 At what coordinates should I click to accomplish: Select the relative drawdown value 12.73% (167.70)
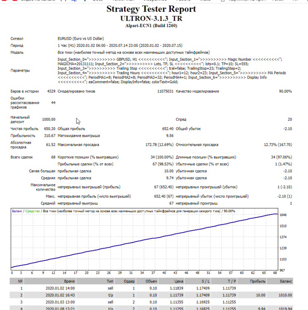click(x=278, y=145)
